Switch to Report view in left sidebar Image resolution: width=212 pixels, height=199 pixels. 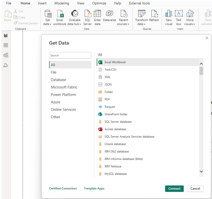pos(6,35)
